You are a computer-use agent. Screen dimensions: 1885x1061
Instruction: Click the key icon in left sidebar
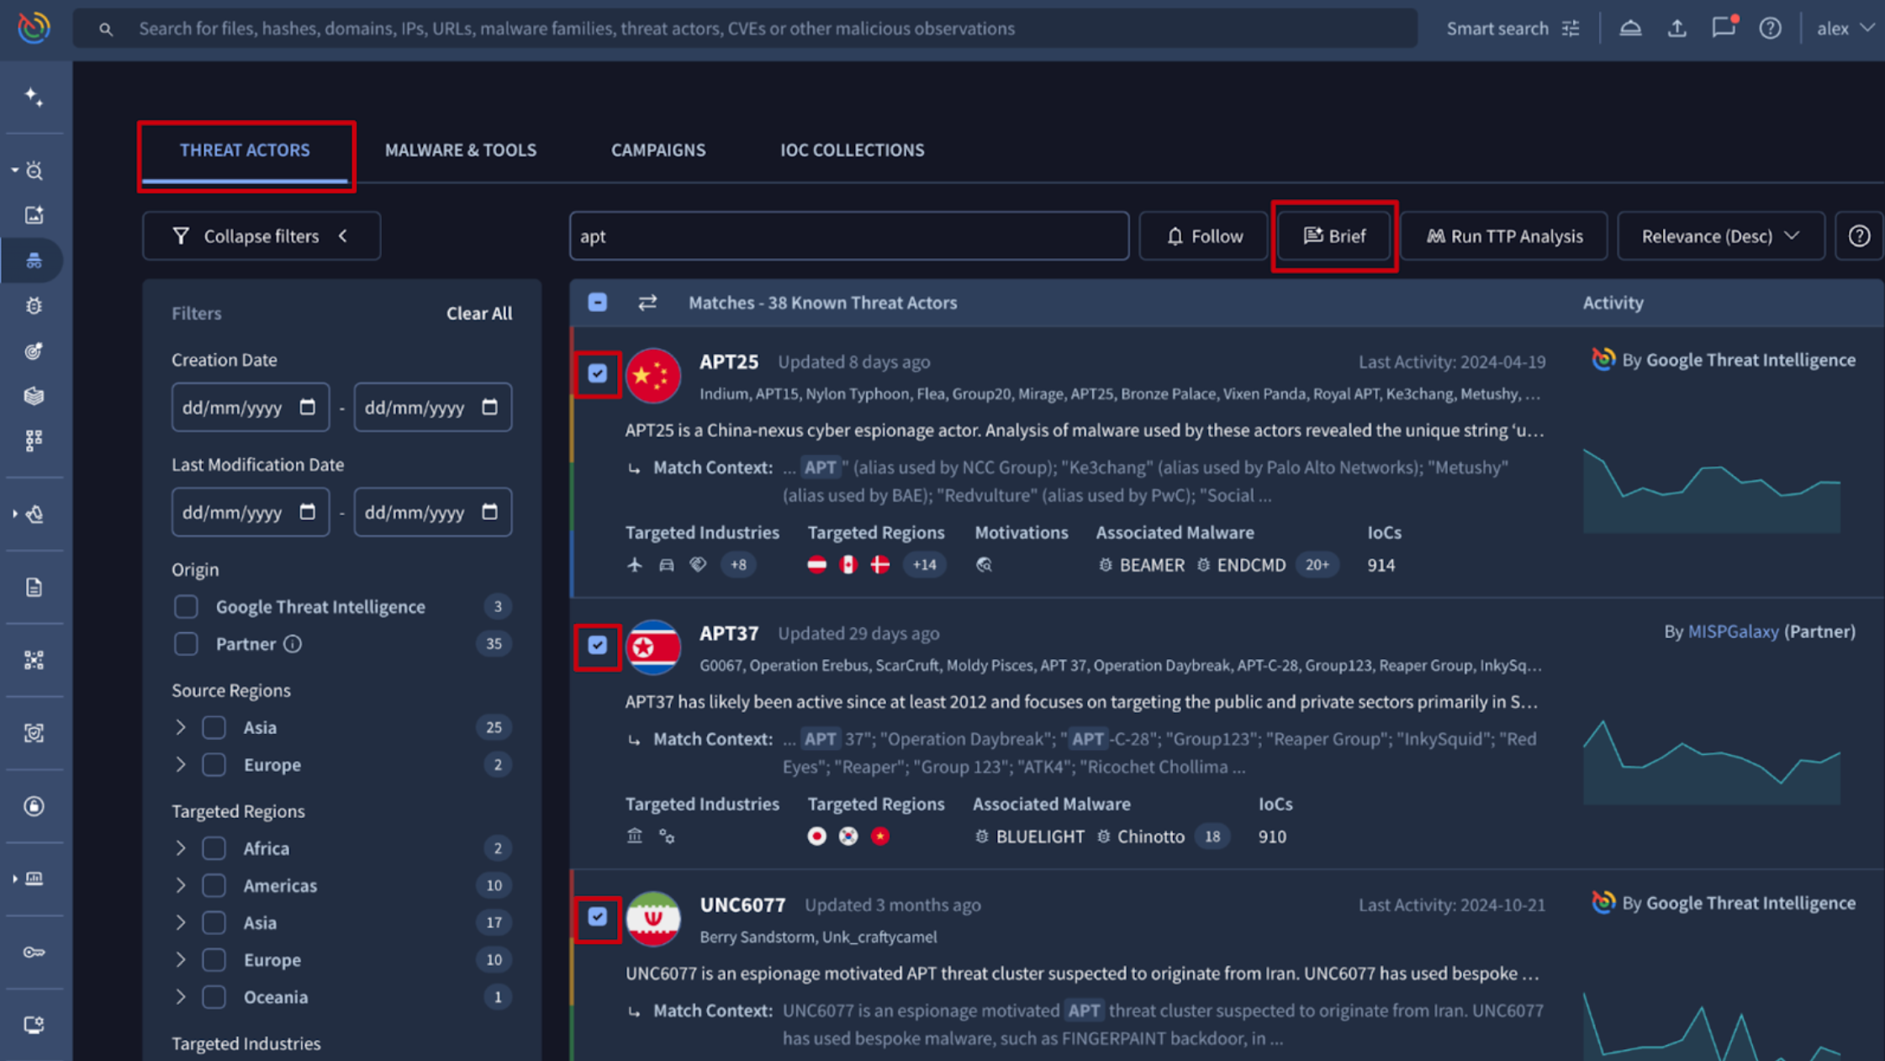tap(34, 952)
